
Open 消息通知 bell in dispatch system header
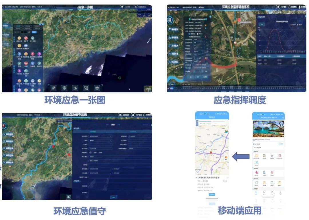click(x=289, y=7)
